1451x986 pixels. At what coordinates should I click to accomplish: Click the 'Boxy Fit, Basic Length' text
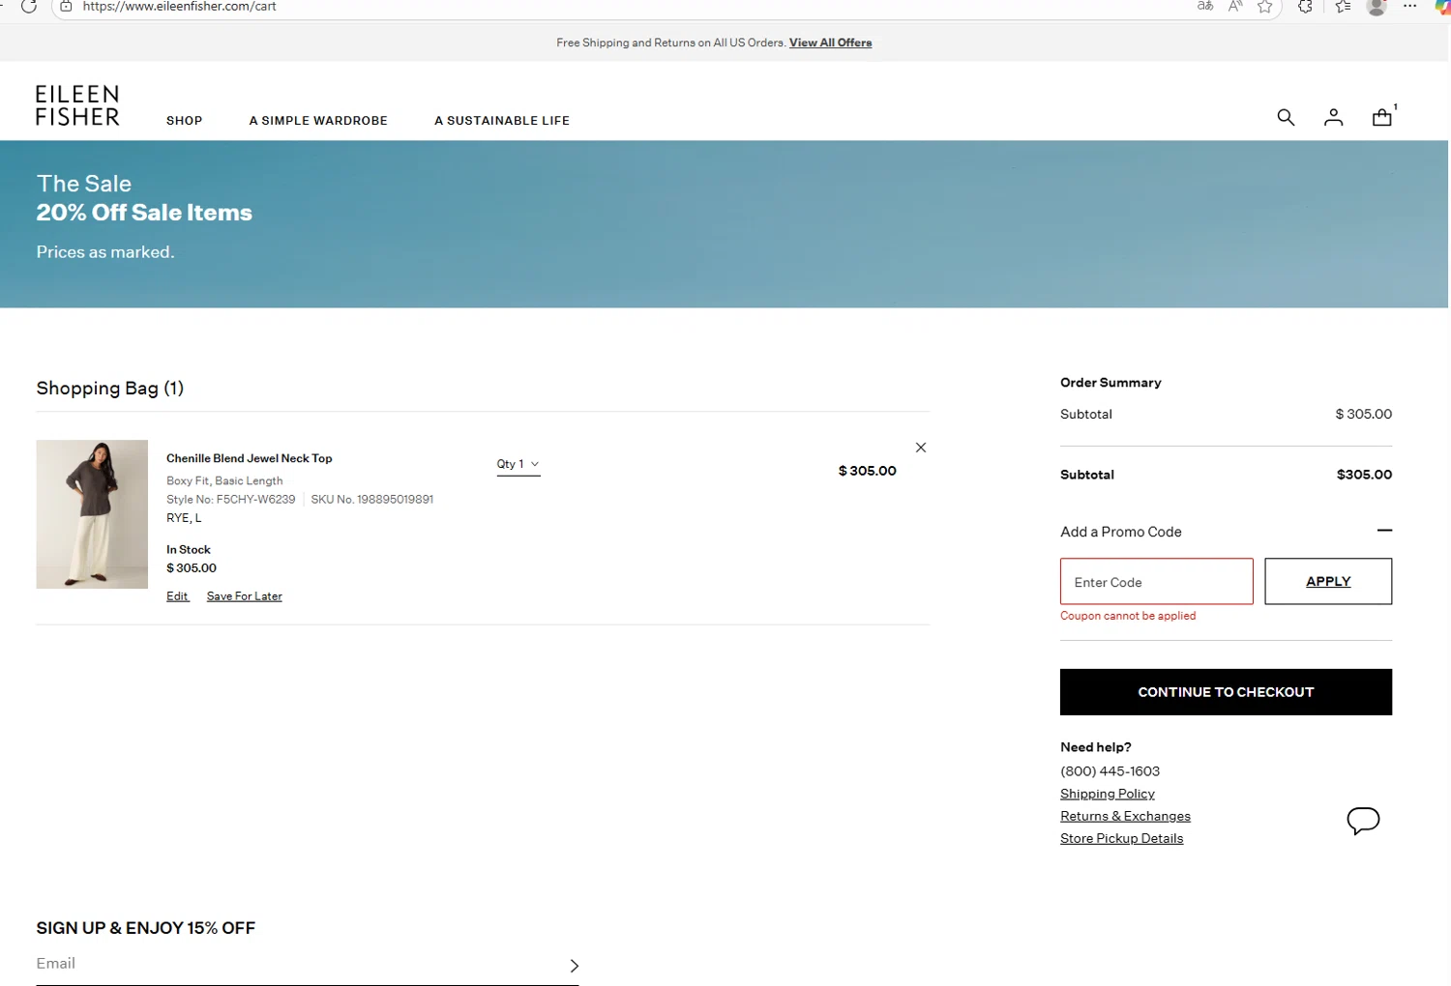224,480
